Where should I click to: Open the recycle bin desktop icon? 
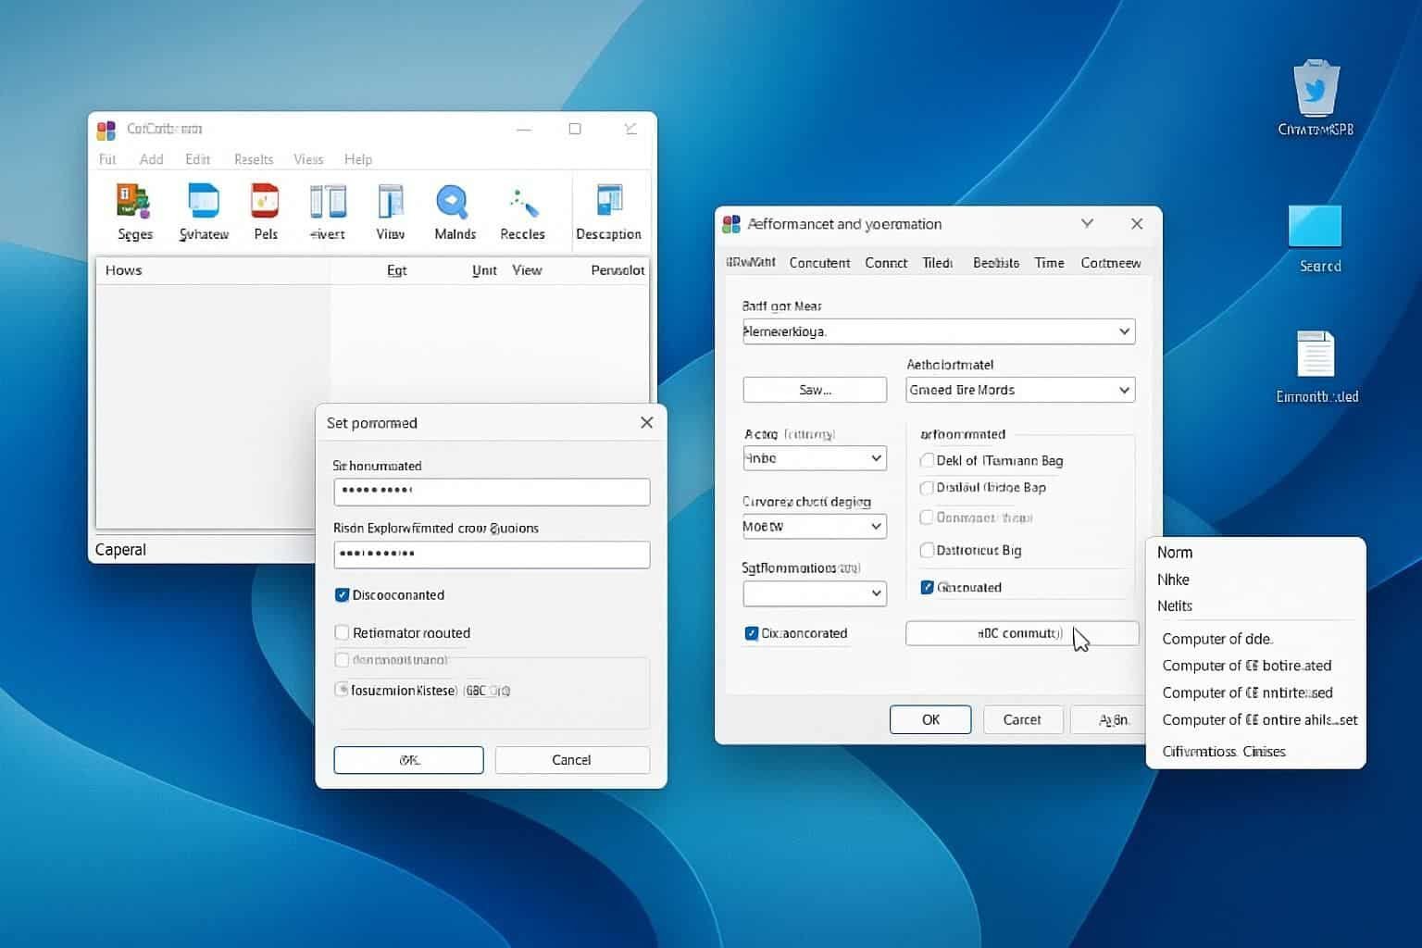[x=1316, y=88]
